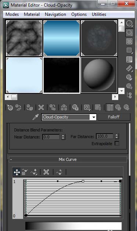Click Select by Material icon
This screenshot has height=231, width=137.
pyautogui.click(x=129, y=86)
